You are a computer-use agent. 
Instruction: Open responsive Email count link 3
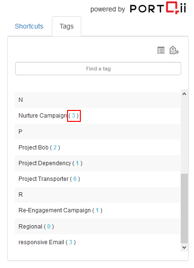point(71,242)
